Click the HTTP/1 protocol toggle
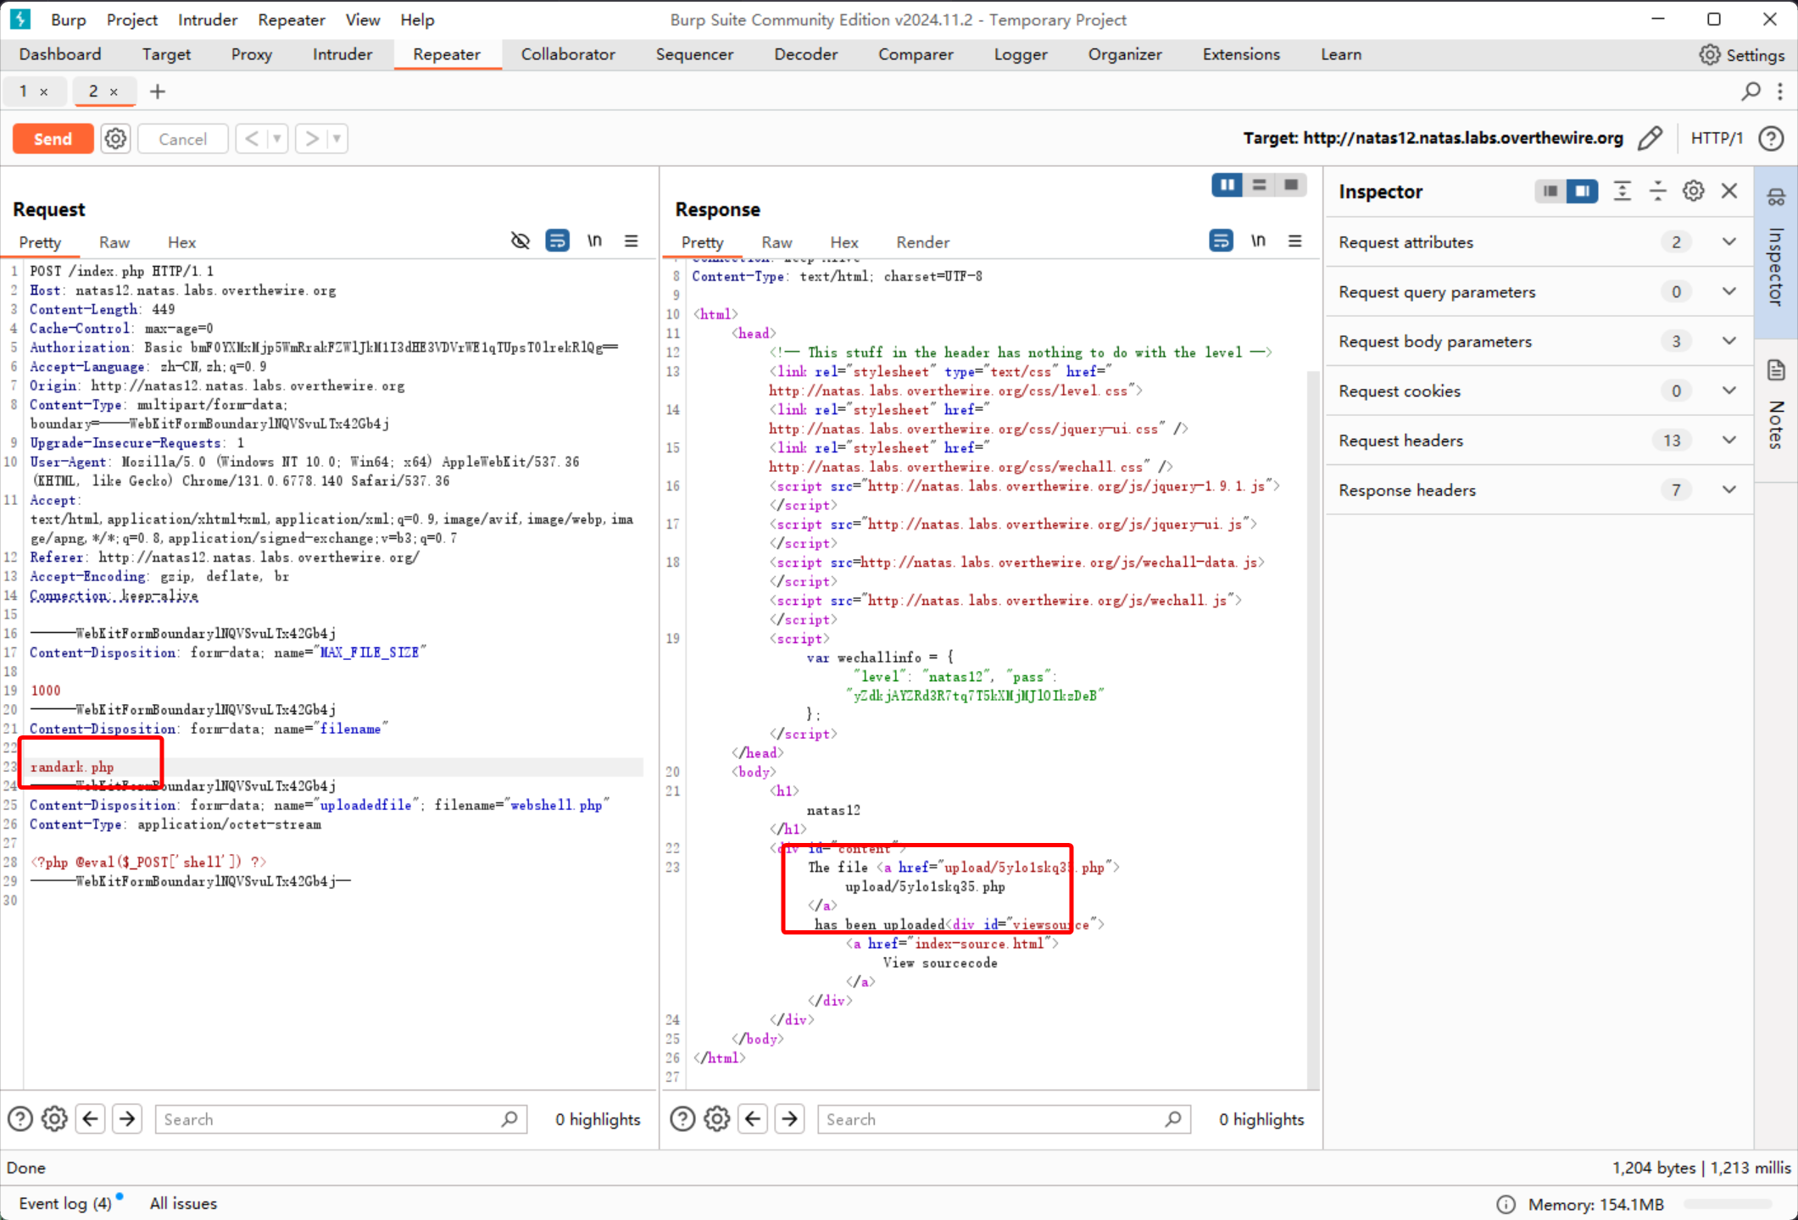This screenshot has height=1220, width=1798. pyautogui.click(x=1717, y=138)
